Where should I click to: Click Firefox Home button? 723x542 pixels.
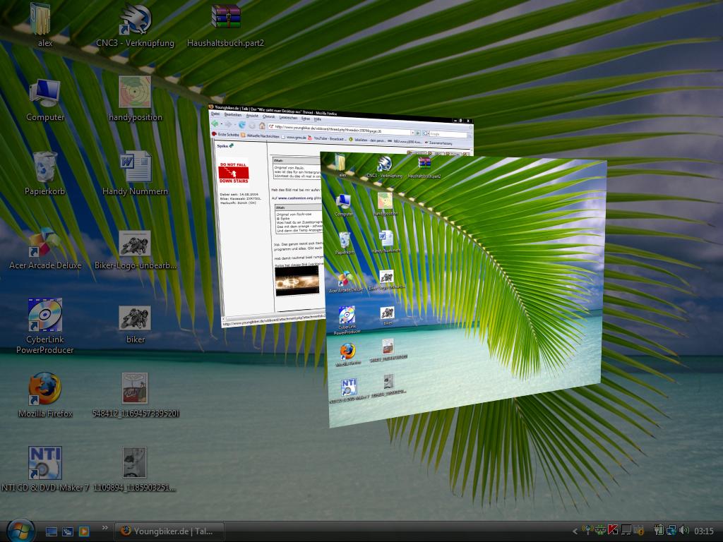click(262, 126)
